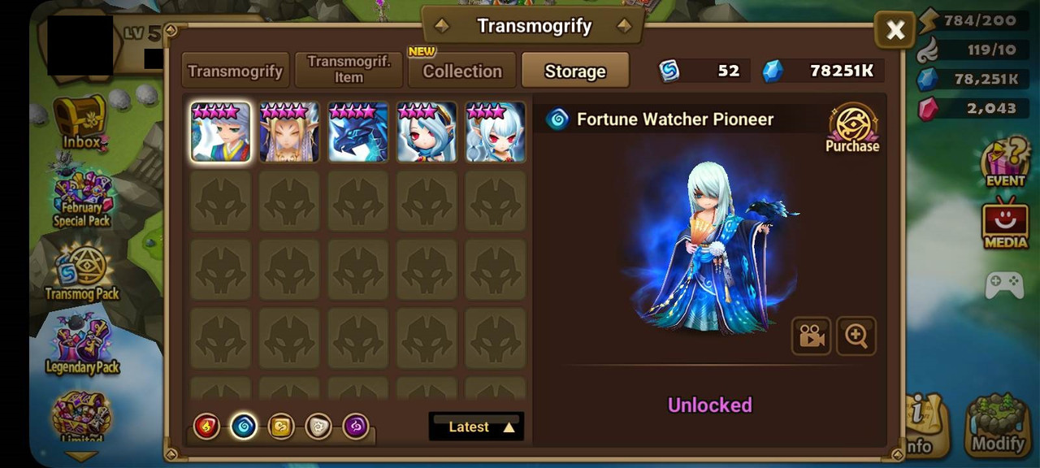Toggle the wind element filter icon
The height and width of the screenshot is (468, 1040).
(281, 426)
